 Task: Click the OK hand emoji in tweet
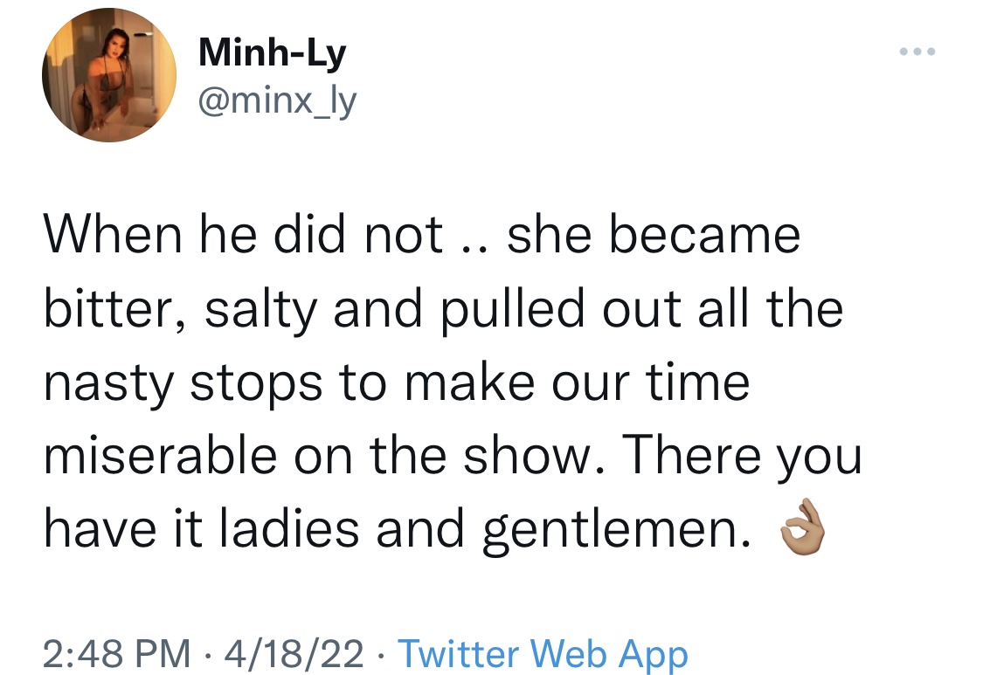click(x=802, y=527)
